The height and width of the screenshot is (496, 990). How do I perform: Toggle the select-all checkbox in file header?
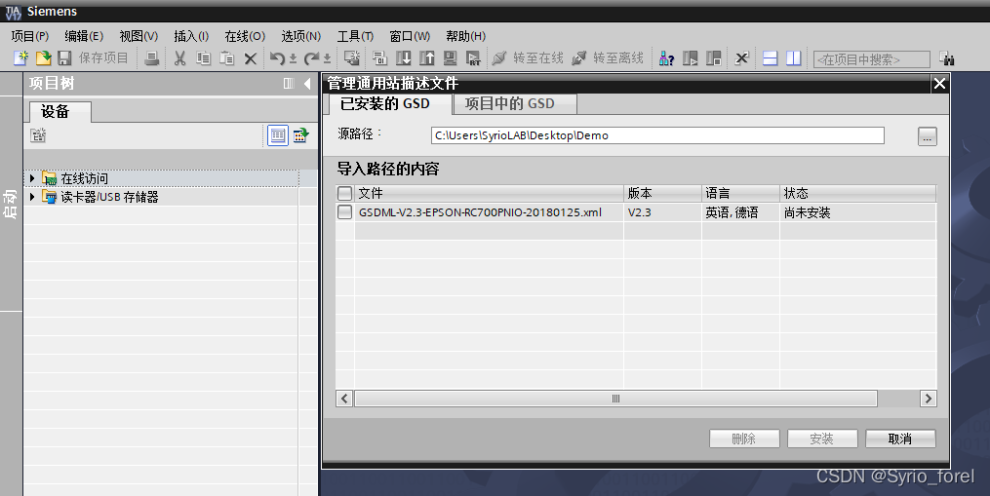click(344, 193)
